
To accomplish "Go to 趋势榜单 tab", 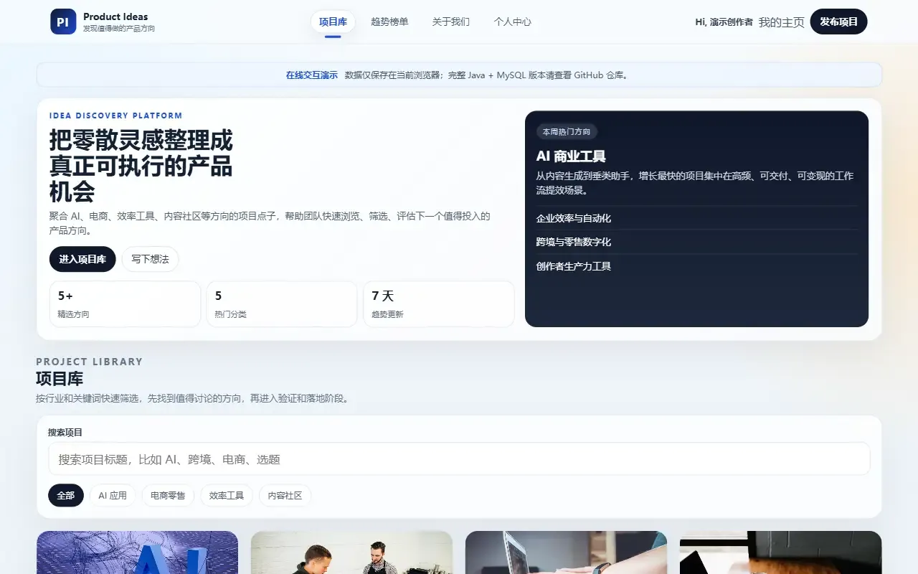I will [389, 22].
